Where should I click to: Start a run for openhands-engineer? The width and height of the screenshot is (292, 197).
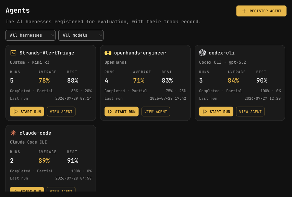point(122,112)
